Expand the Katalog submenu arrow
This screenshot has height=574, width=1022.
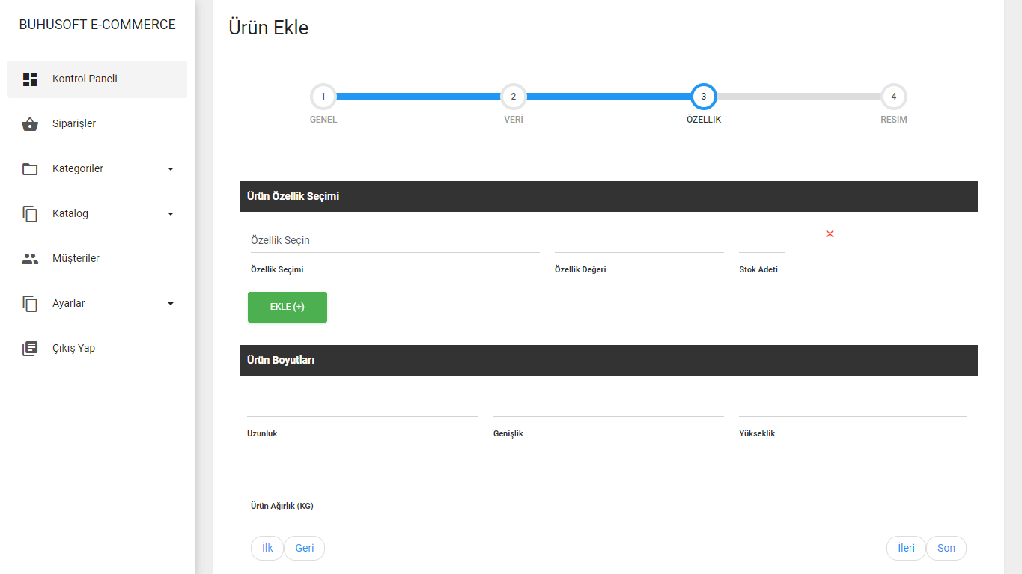point(171,214)
